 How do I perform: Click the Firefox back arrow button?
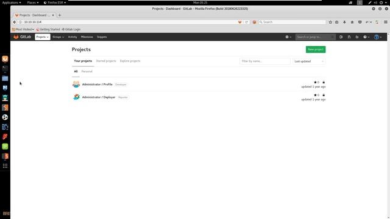click(x=15, y=22)
